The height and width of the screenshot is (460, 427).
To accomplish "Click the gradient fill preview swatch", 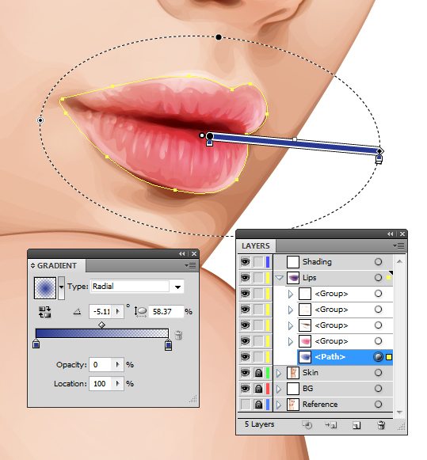I will [x=45, y=288].
